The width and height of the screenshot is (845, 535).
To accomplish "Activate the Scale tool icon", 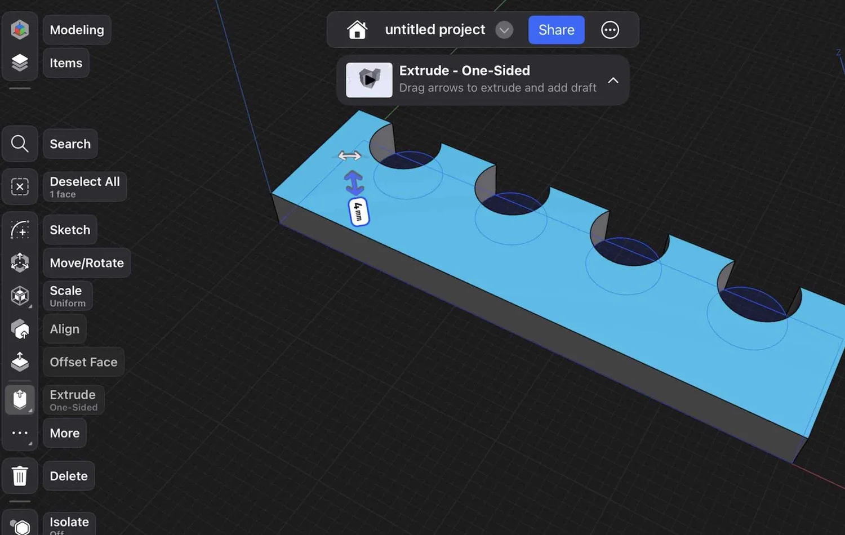I will [20, 296].
